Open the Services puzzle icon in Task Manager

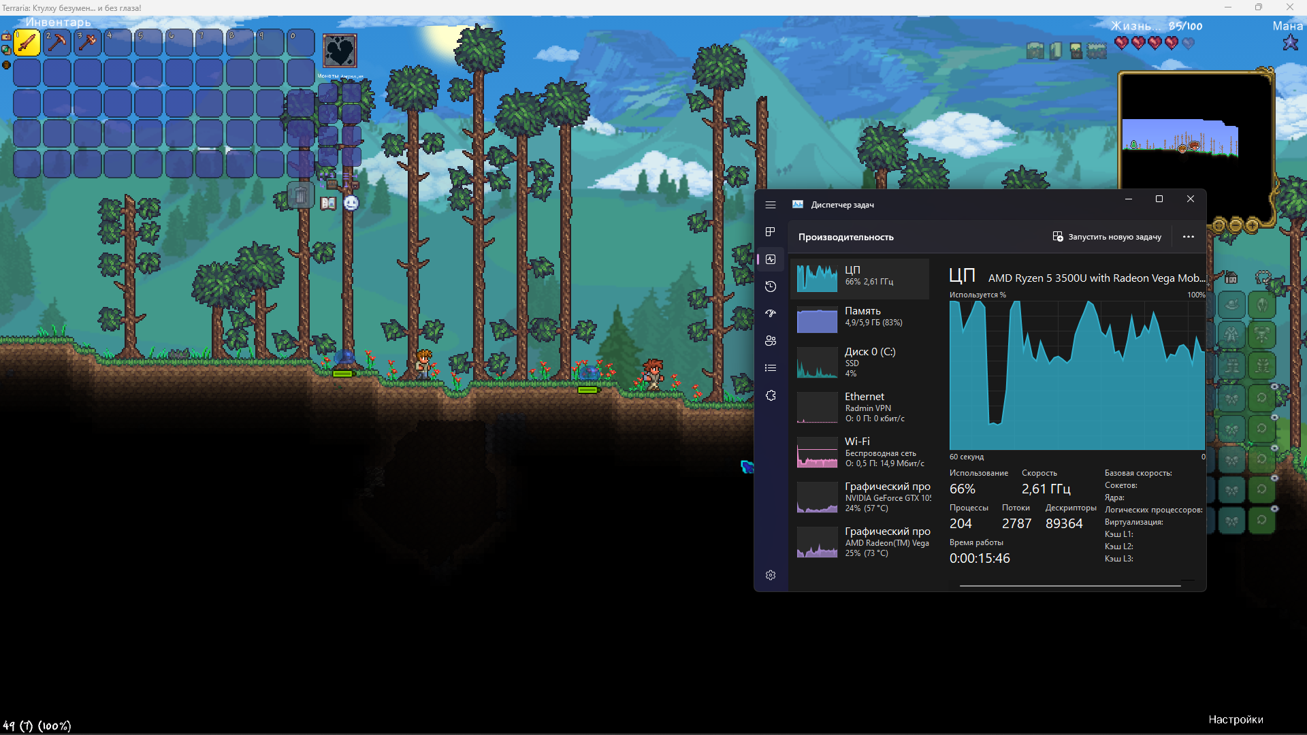coord(771,395)
